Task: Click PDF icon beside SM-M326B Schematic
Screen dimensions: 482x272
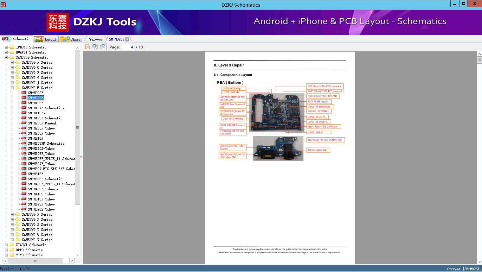Action: pyautogui.click(x=24, y=179)
